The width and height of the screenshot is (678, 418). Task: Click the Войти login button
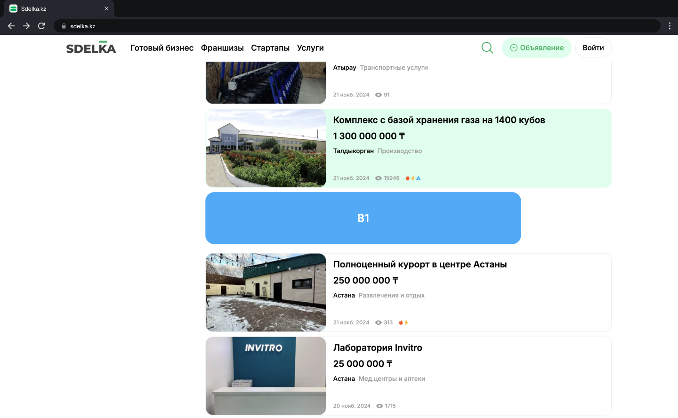click(593, 48)
